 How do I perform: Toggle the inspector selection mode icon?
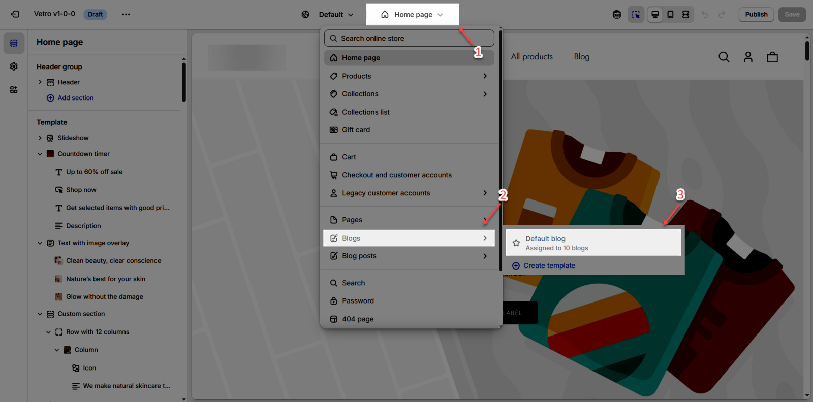[x=636, y=15]
